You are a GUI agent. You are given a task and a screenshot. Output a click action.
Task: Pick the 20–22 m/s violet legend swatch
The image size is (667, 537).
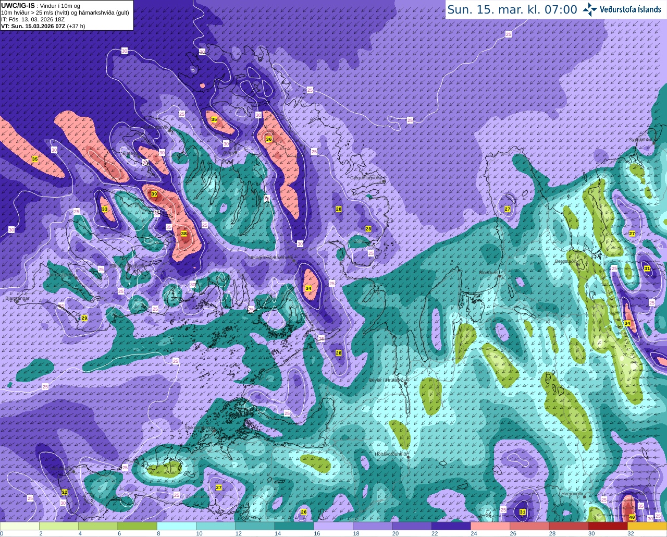click(x=412, y=526)
